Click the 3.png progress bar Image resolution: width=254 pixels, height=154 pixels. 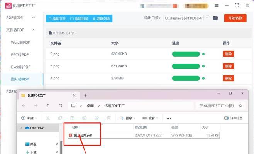pyautogui.click(x=186, y=66)
